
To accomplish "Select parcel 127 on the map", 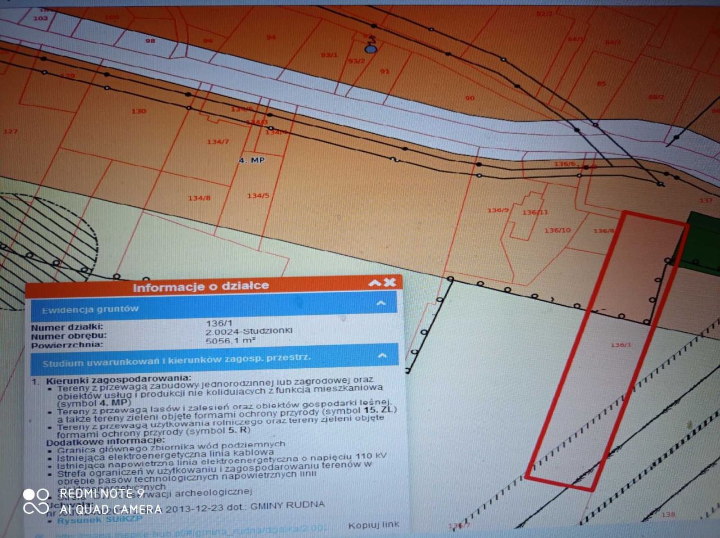I will [x=11, y=132].
